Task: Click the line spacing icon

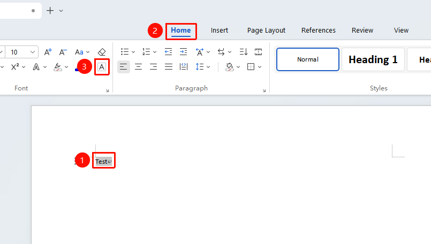Action: [x=200, y=67]
